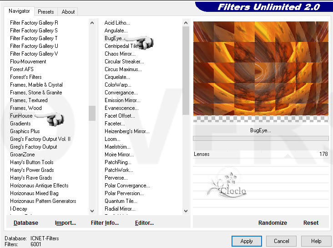The height and width of the screenshot is (248, 333).
Task: Choose Maelström... filter
Action: (117, 147)
